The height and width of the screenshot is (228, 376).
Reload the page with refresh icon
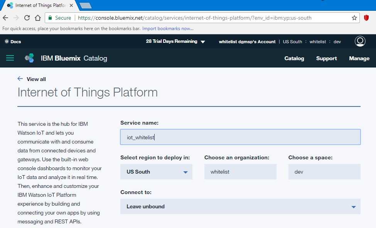pos(27,18)
